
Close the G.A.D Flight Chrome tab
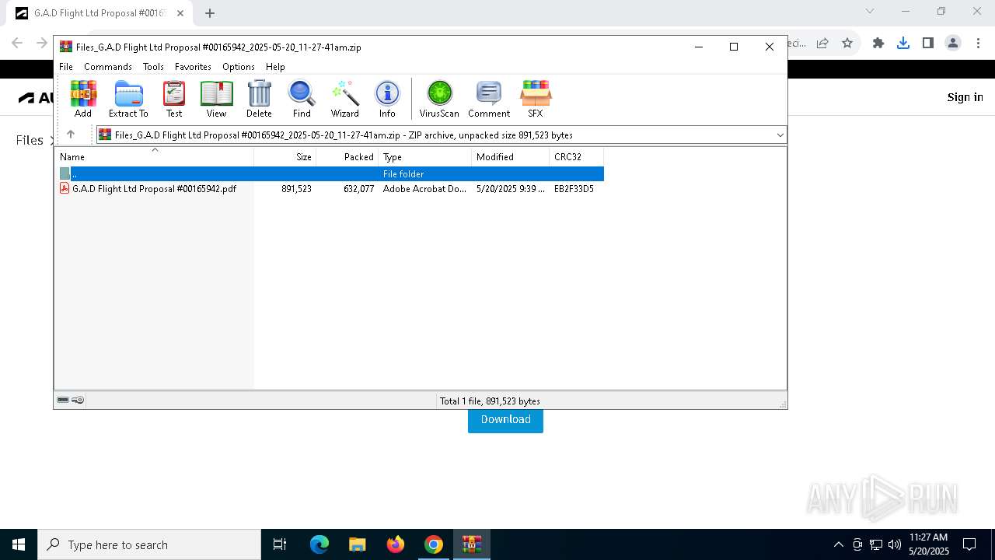[x=180, y=13]
